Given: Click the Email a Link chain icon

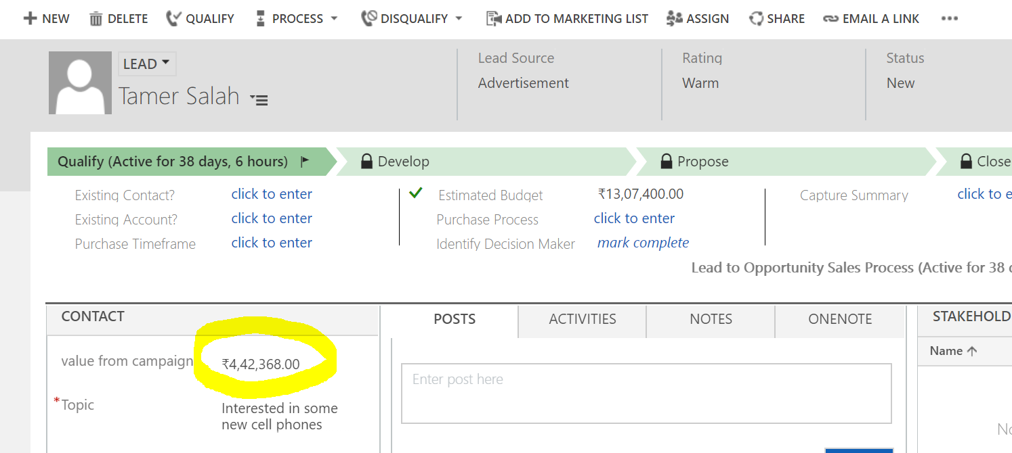Looking at the screenshot, I should [830, 18].
